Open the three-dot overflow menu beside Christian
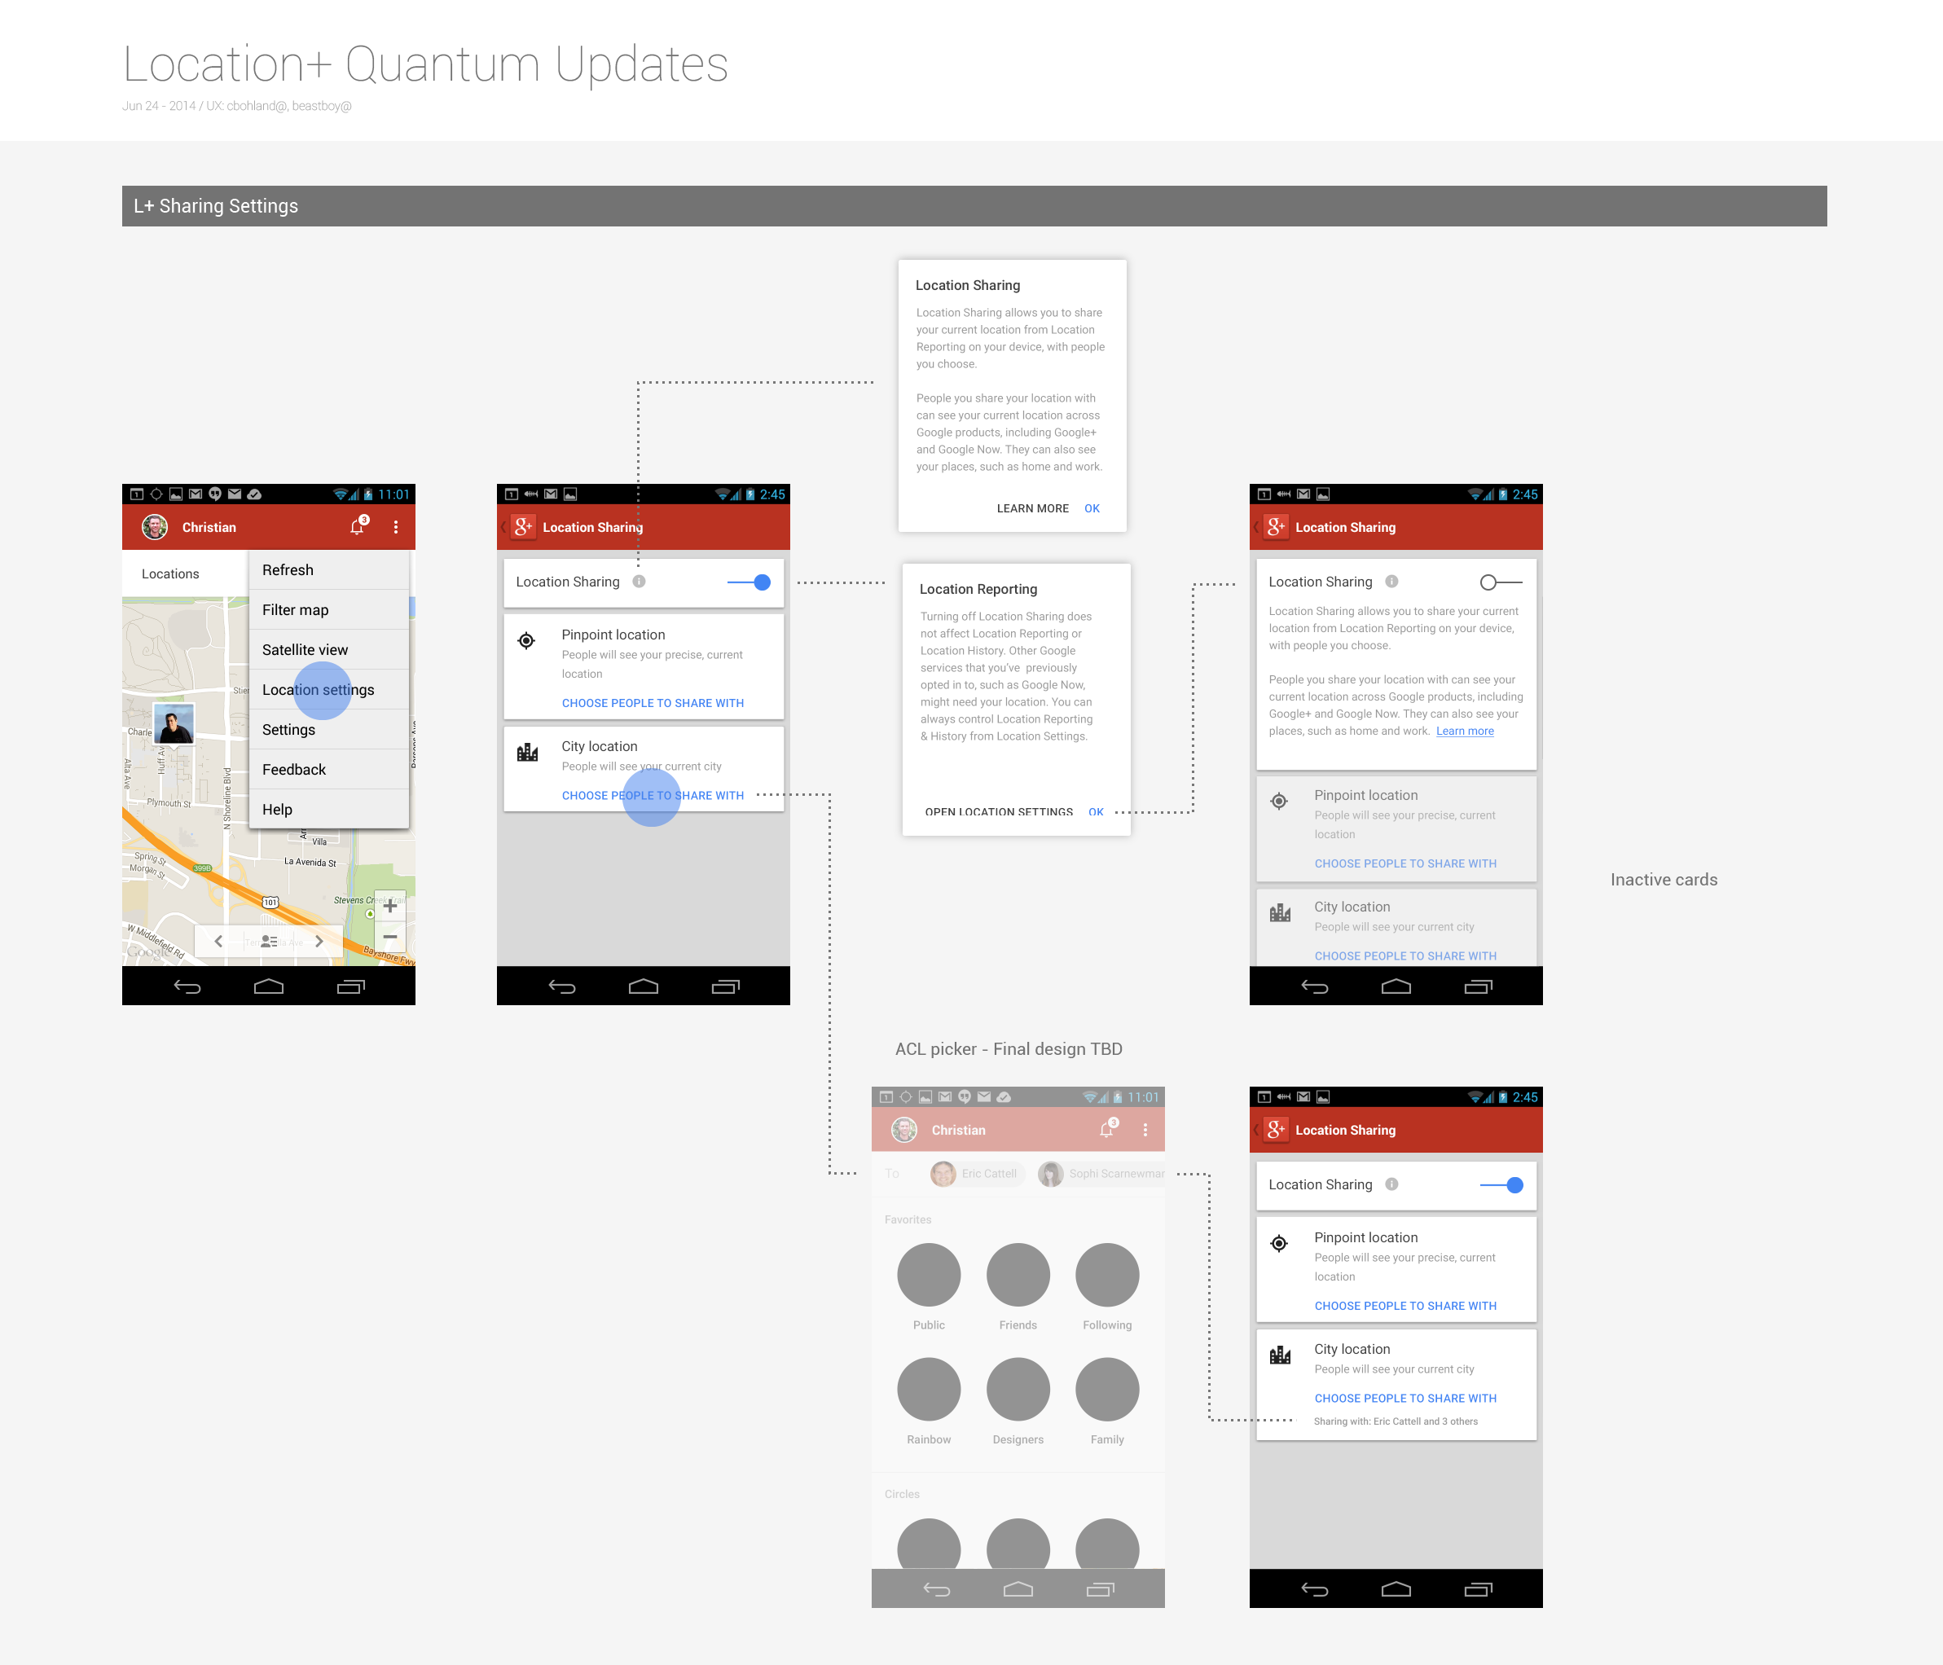 click(x=396, y=527)
